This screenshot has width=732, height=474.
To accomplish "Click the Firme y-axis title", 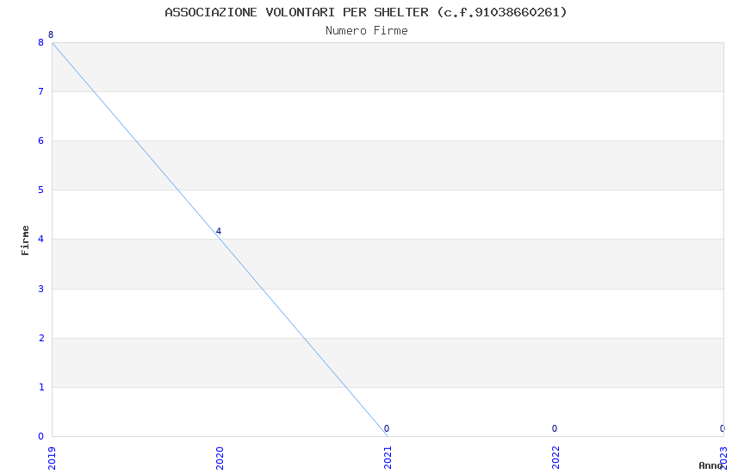I will 25,240.
